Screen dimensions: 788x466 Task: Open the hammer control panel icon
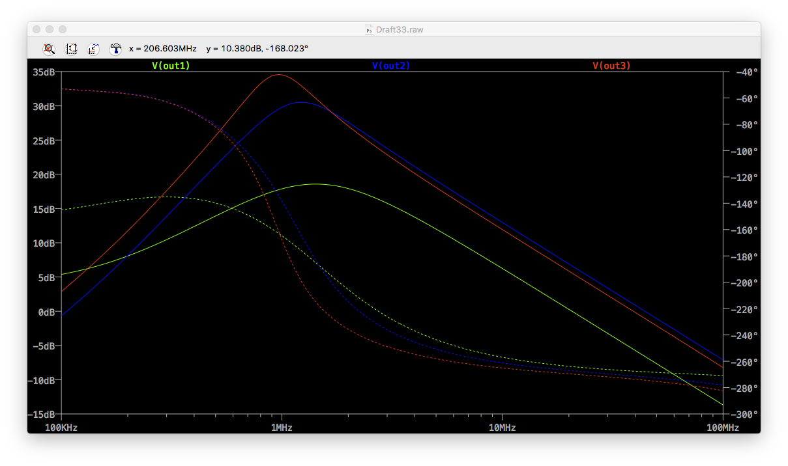(x=115, y=48)
